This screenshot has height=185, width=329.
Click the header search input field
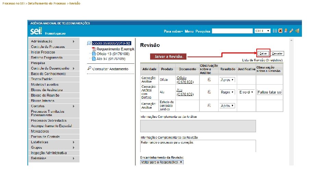coord(232,31)
